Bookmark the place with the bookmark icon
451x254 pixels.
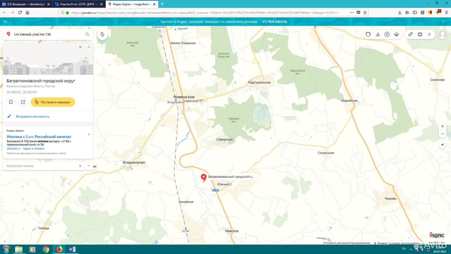coord(11,102)
